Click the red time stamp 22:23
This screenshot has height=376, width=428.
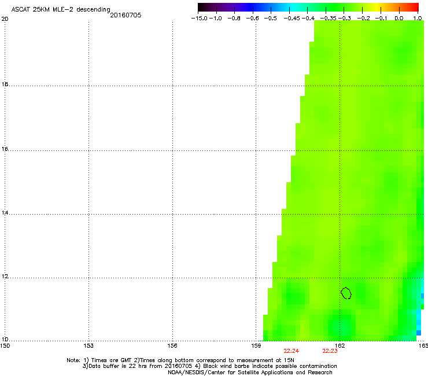[330, 351]
